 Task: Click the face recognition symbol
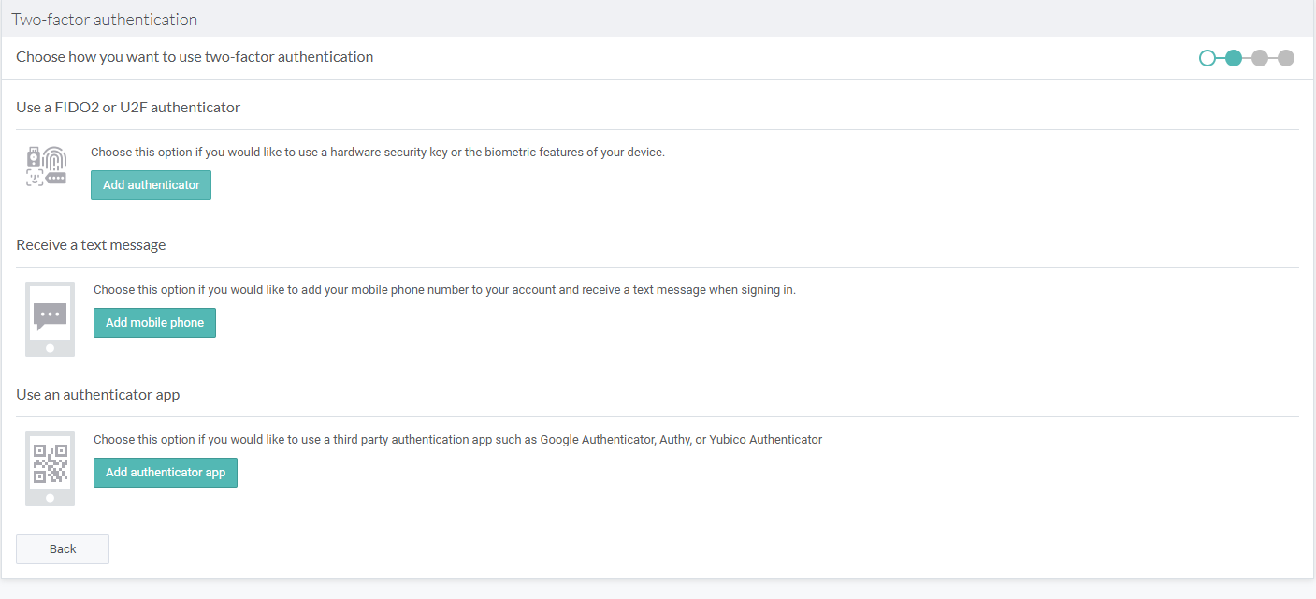point(35,178)
